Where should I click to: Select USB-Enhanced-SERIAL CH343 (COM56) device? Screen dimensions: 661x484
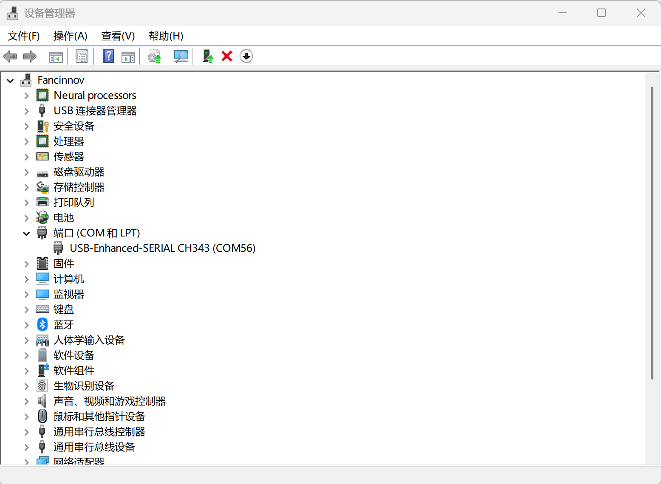tap(162, 248)
